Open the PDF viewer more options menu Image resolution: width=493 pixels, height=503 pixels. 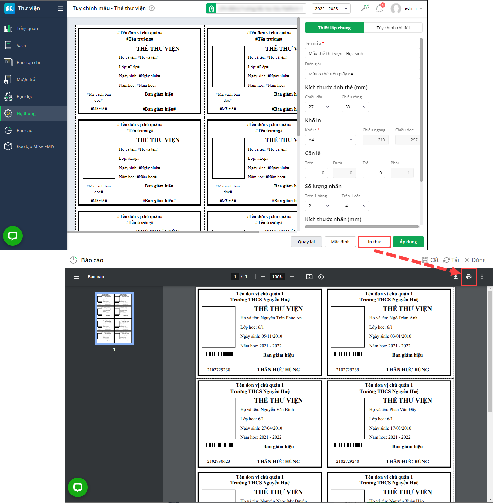(482, 277)
